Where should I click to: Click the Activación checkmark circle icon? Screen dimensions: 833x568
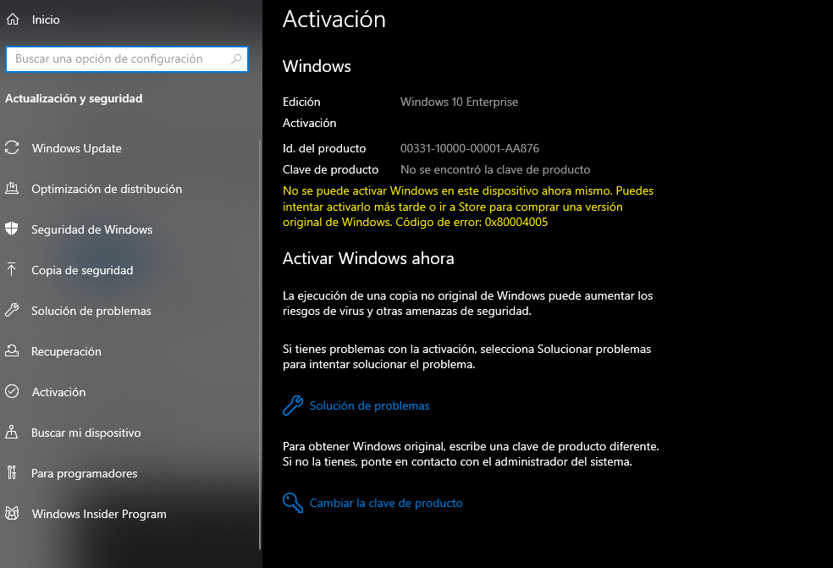12,392
